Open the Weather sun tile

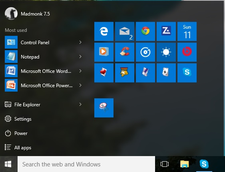tap(166, 52)
